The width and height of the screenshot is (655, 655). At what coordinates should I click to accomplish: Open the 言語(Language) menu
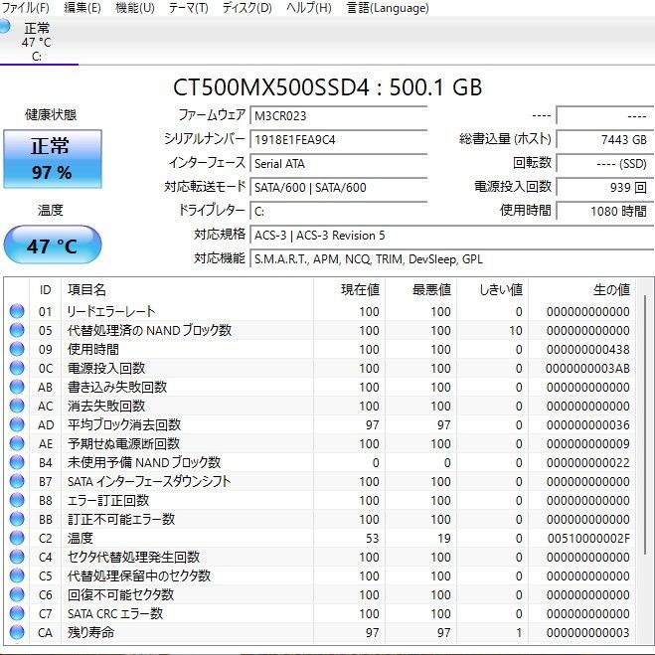click(388, 8)
